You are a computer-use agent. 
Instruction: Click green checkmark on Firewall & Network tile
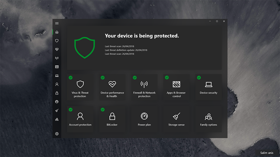point(135,78)
